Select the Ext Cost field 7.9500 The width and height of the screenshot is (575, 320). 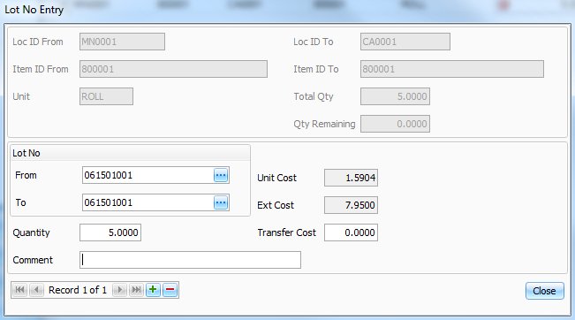[x=351, y=205]
